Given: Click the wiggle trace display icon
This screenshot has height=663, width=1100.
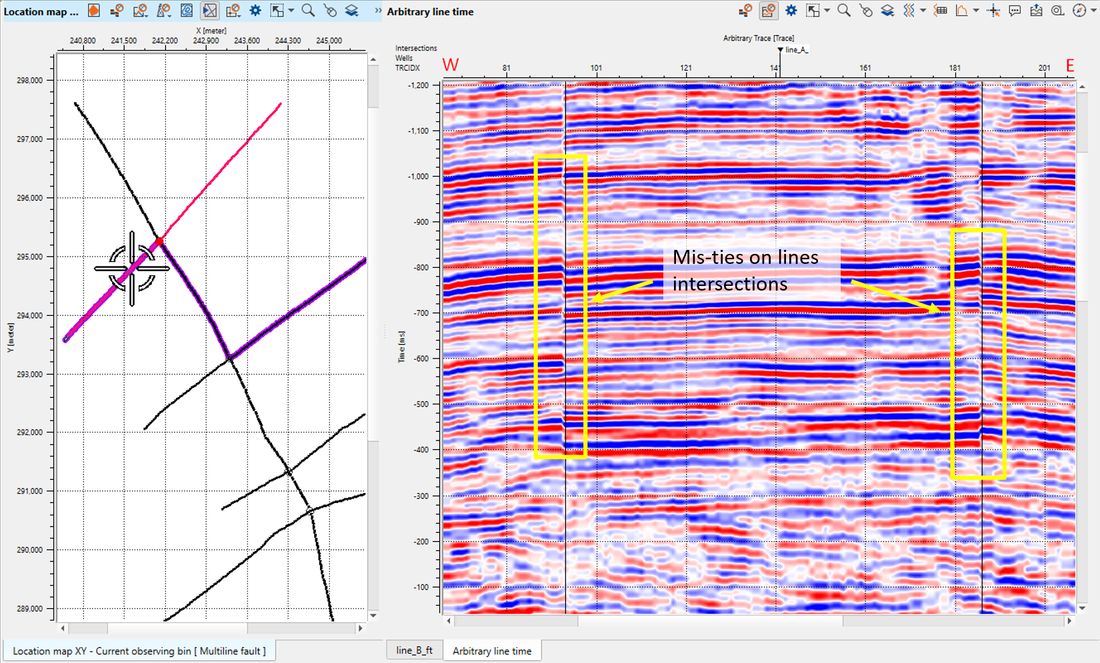Looking at the screenshot, I should (x=910, y=11).
